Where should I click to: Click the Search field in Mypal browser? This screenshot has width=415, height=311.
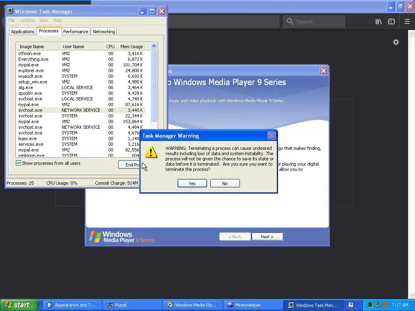(314, 21)
